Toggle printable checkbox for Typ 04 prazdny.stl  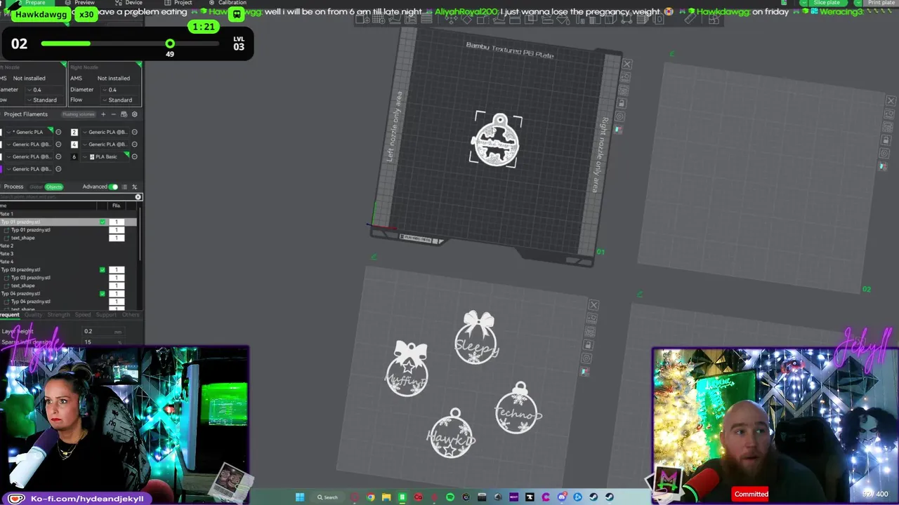click(x=103, y=293)
